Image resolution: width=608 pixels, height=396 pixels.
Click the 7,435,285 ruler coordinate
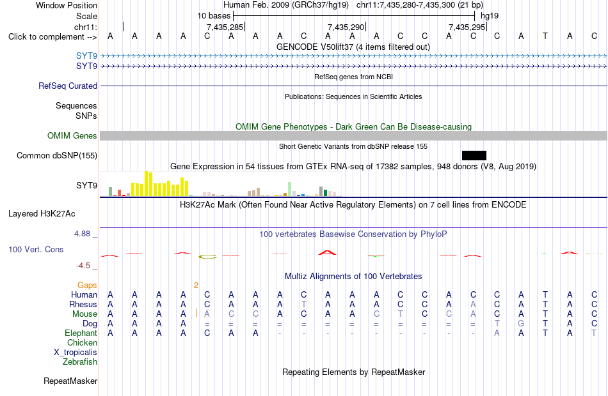tap(225, 27)
